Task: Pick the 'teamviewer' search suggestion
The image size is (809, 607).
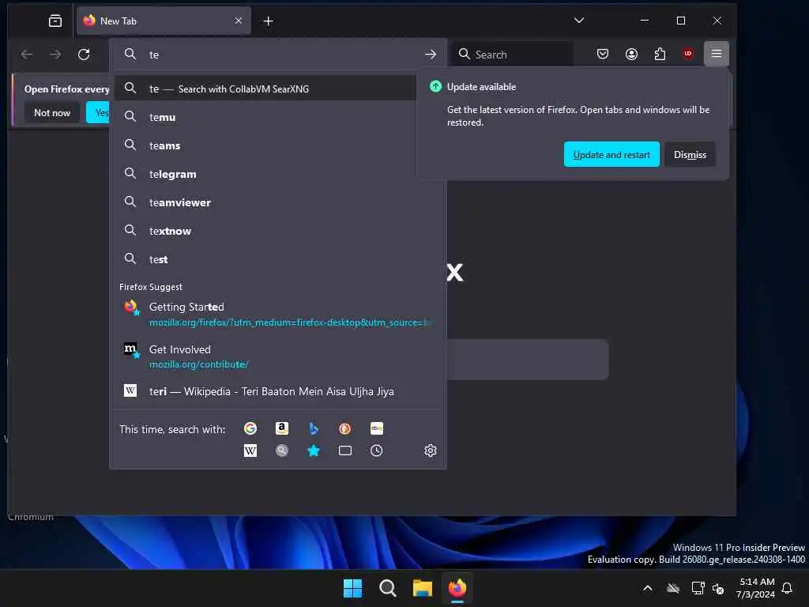Action: pos(279,202)
